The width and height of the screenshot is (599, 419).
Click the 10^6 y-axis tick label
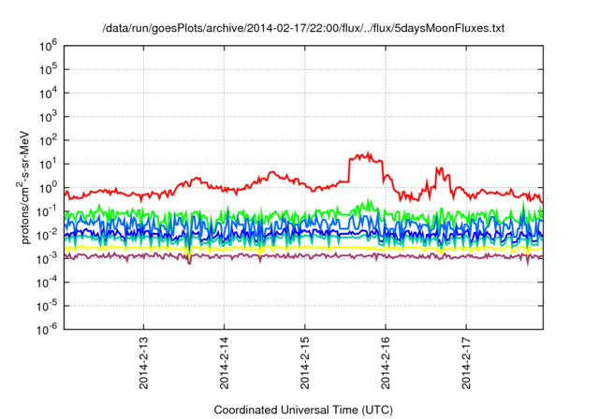48,46
